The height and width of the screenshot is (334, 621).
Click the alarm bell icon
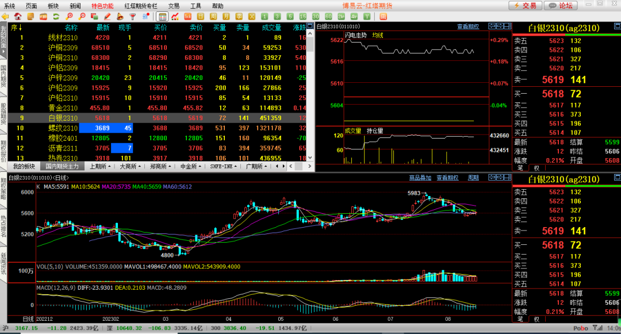[120, 16]
